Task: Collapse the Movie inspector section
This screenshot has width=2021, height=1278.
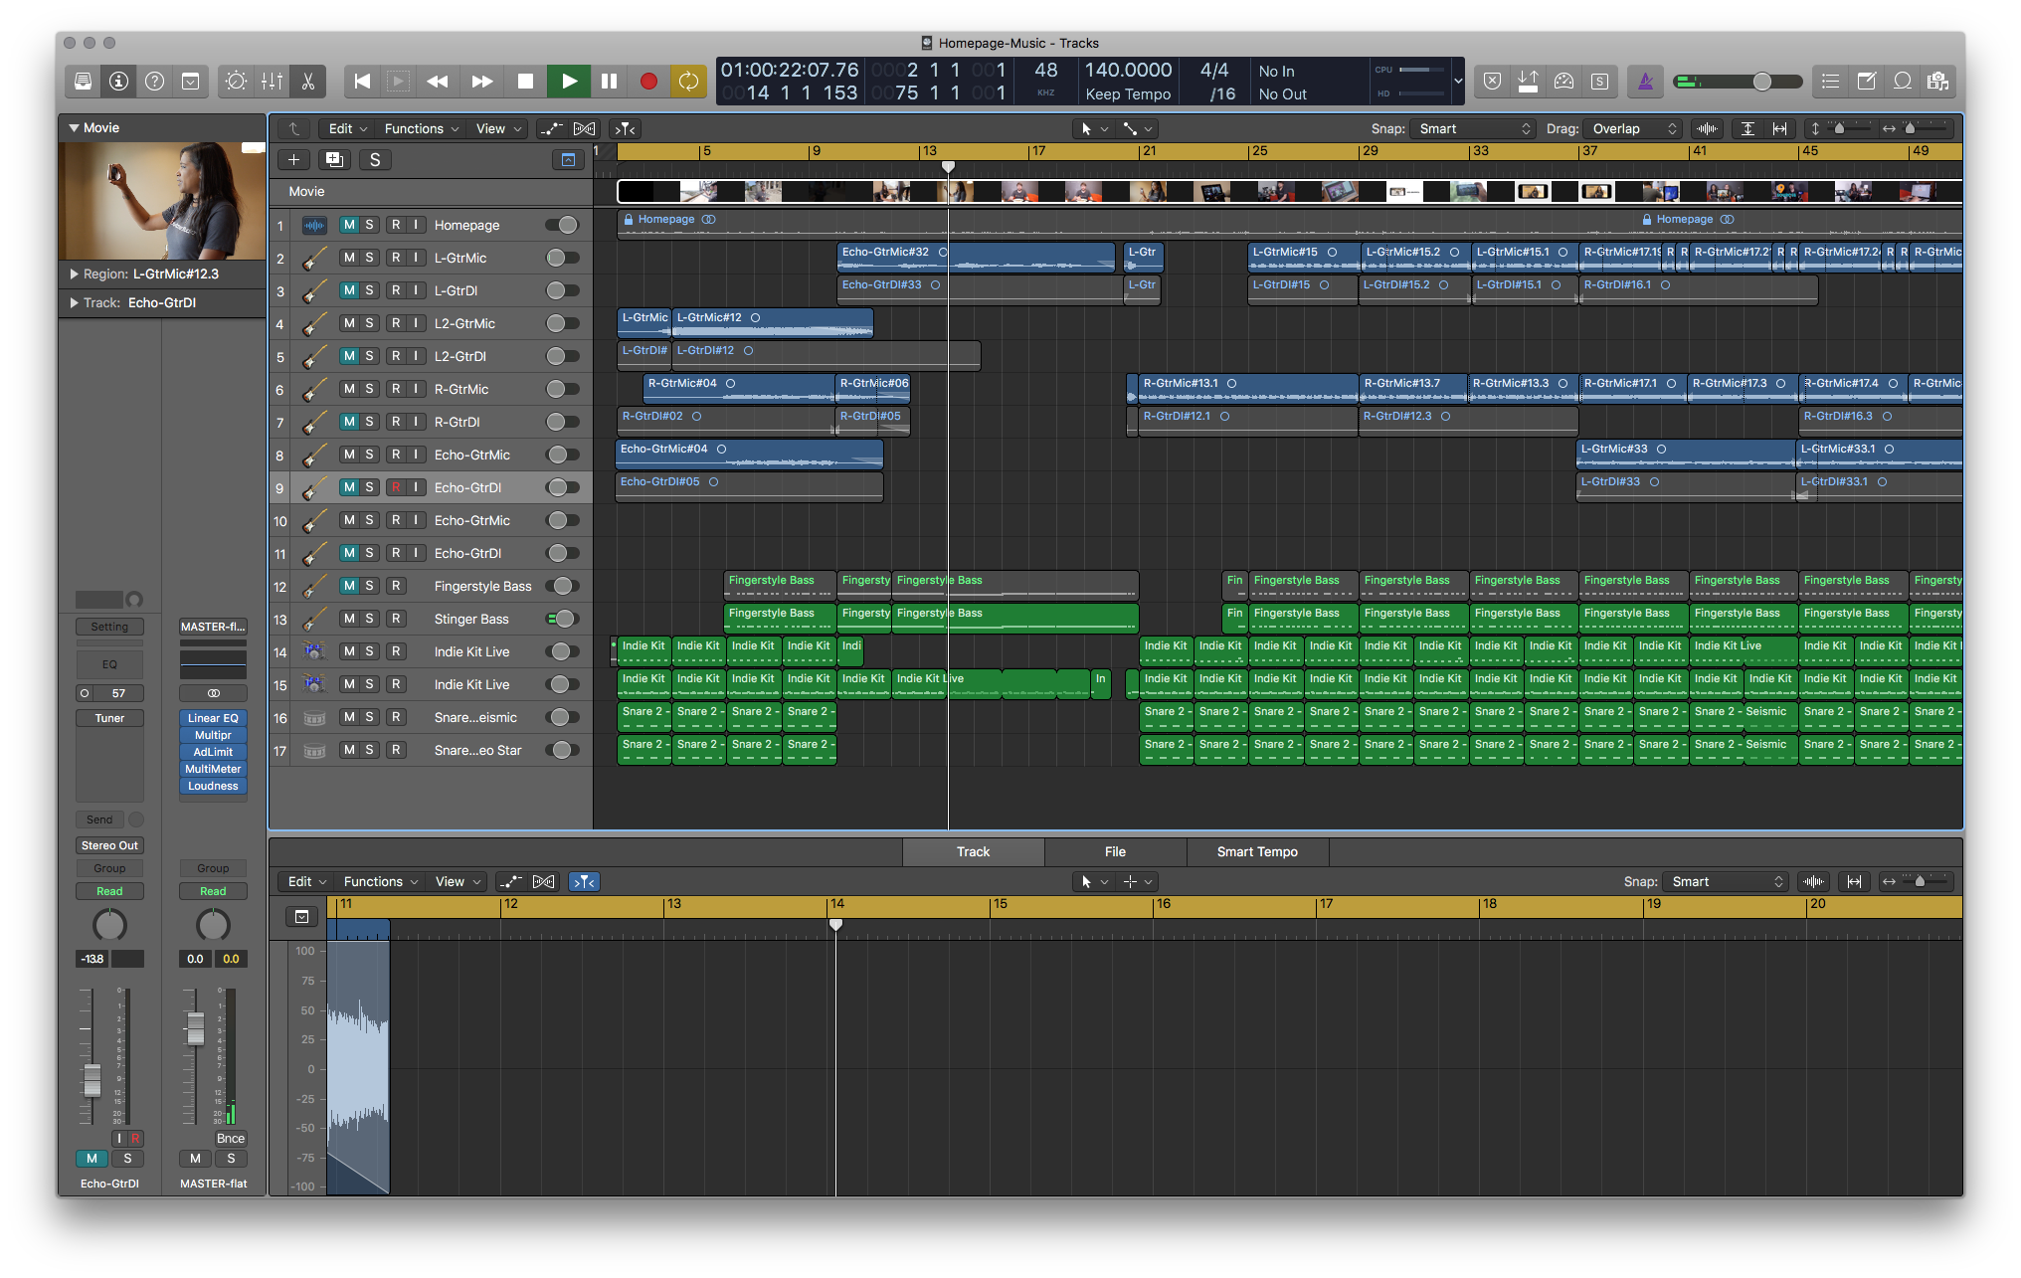Action: pyautogui.click(x=74, y=127)
